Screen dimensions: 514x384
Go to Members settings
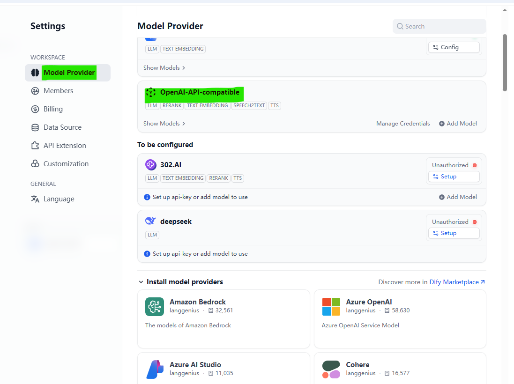point(59,91)
